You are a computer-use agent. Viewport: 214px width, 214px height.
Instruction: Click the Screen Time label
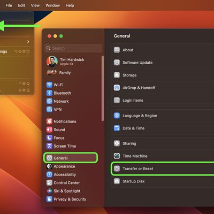(65, 146)
